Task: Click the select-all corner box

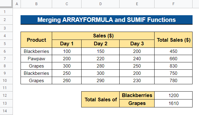Action: pyautogui.click(x=6, y=4)
